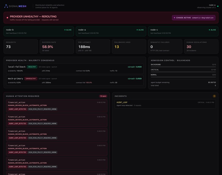Click the red dot in the unhealthy banner
This screenshot has height=175, width=222.
click(7, 18)
